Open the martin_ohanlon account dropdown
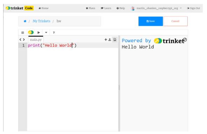 159,8
